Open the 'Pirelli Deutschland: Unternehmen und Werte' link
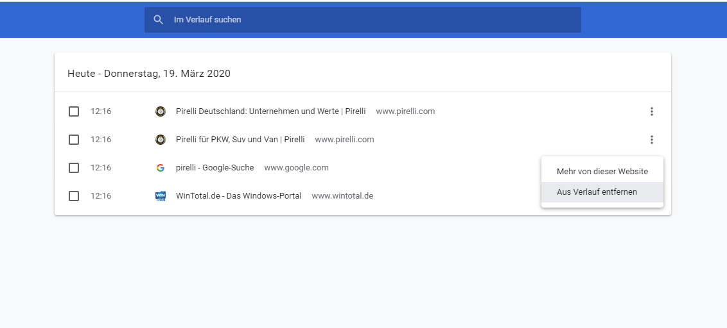The image size is (727, 328). point(270,111)
